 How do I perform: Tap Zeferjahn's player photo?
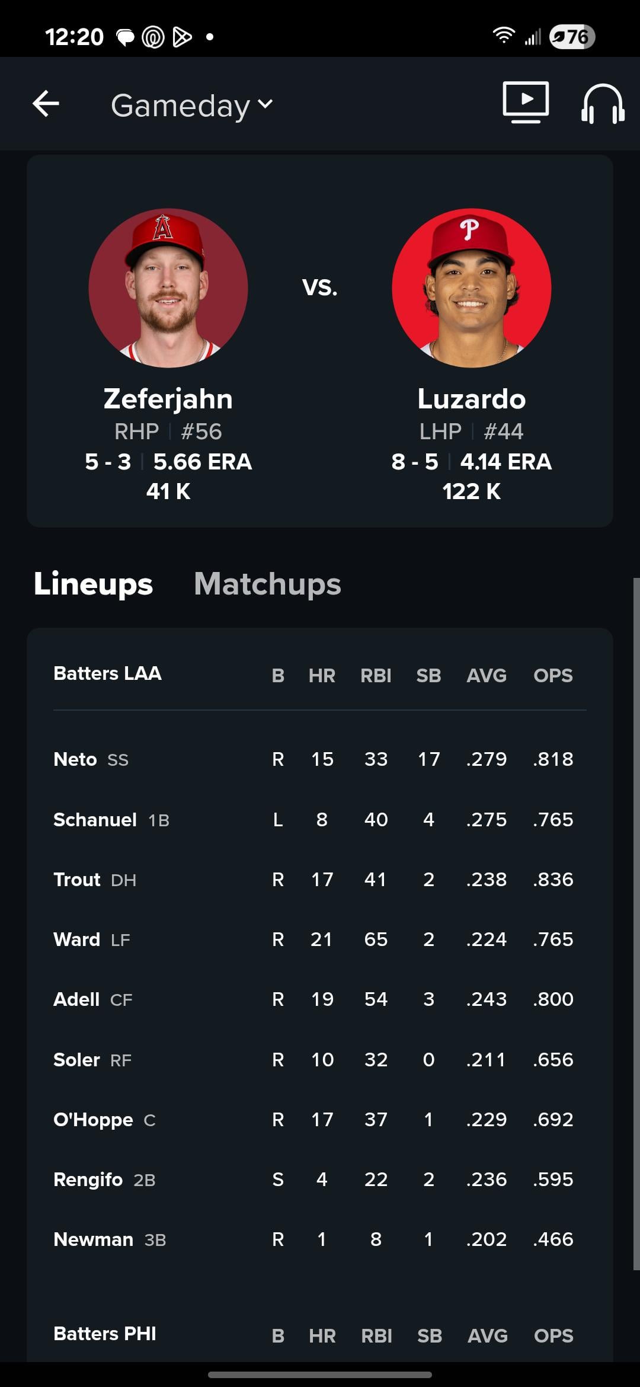click(168, 288)
